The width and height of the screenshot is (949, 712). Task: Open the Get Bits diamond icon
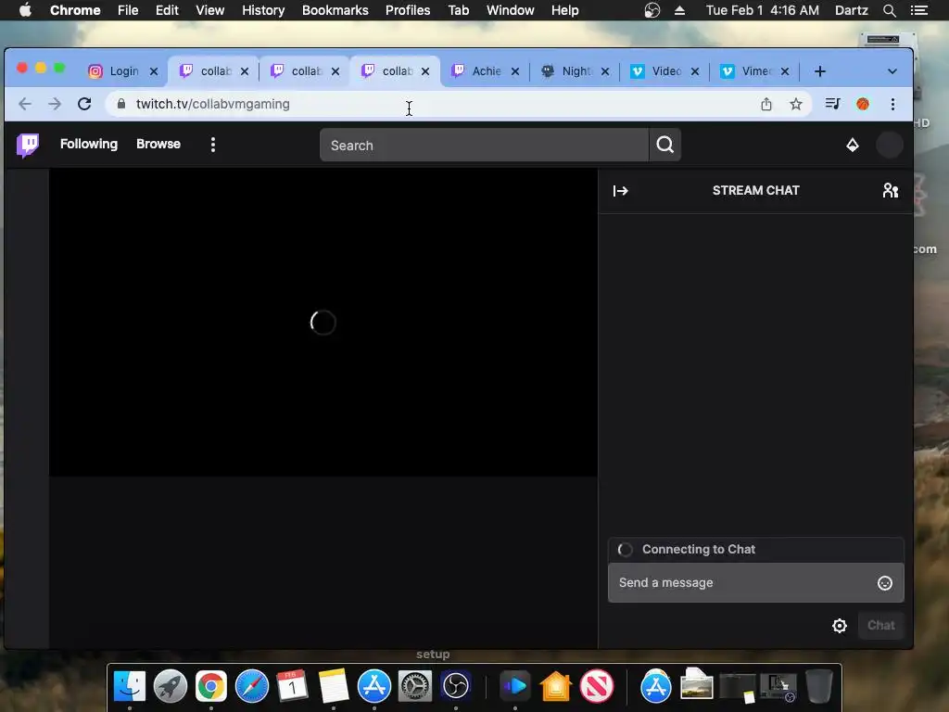tap(853, 145)
